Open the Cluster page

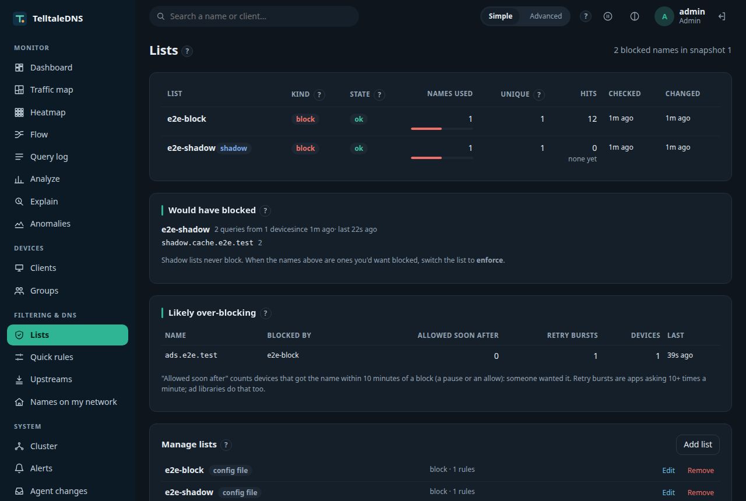68,446
